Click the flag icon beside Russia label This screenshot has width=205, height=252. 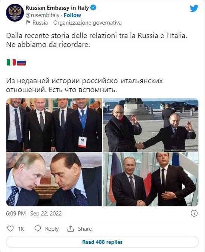28,22
